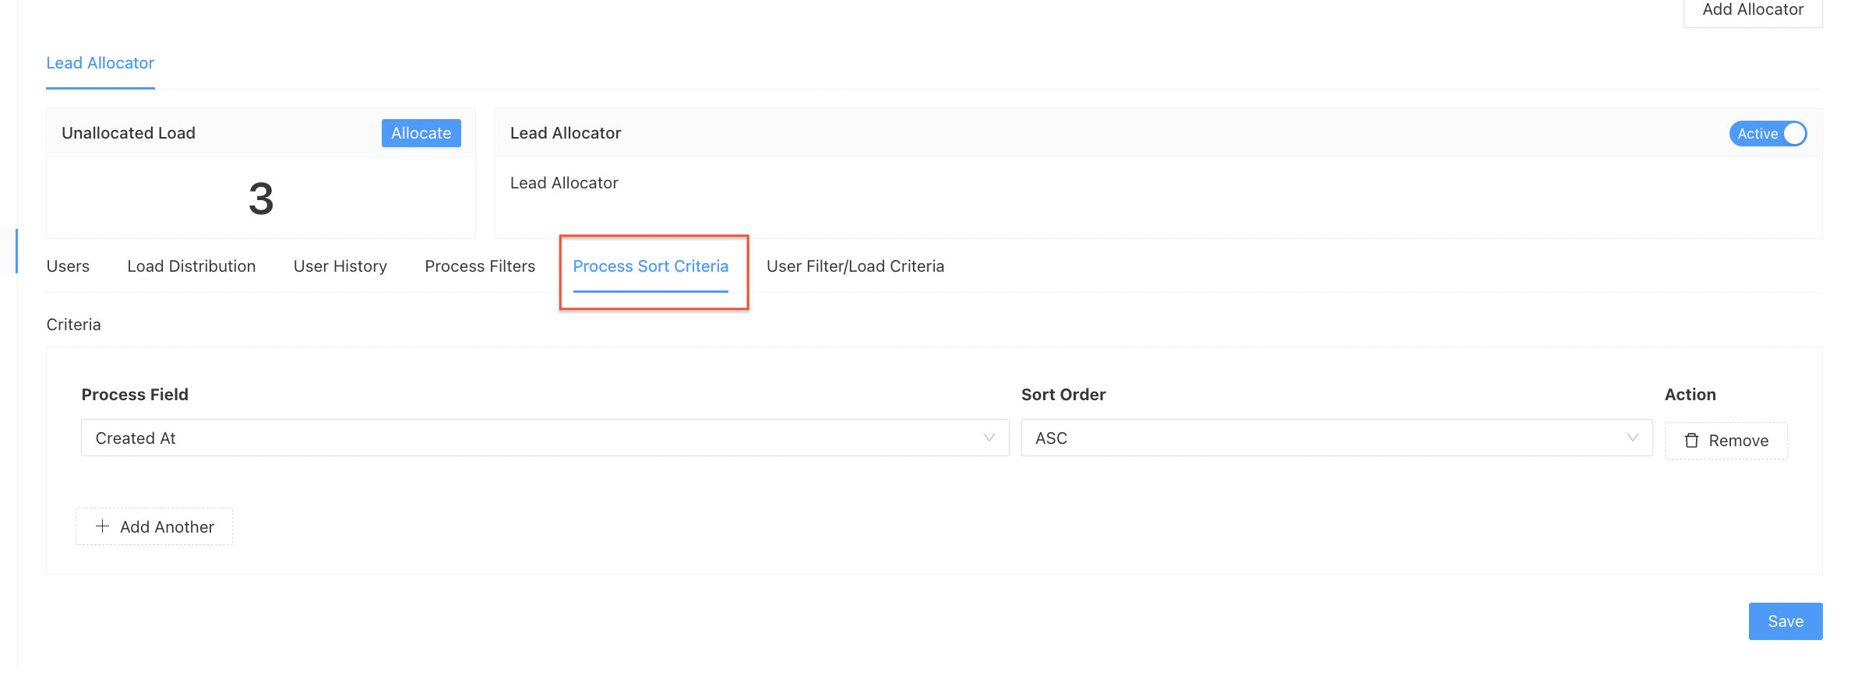Image resolution: width=1851 pixels, height=693 pixels.
Task: Click the chevron arrow in the ASC field
Action: (x=1632, y=438)
